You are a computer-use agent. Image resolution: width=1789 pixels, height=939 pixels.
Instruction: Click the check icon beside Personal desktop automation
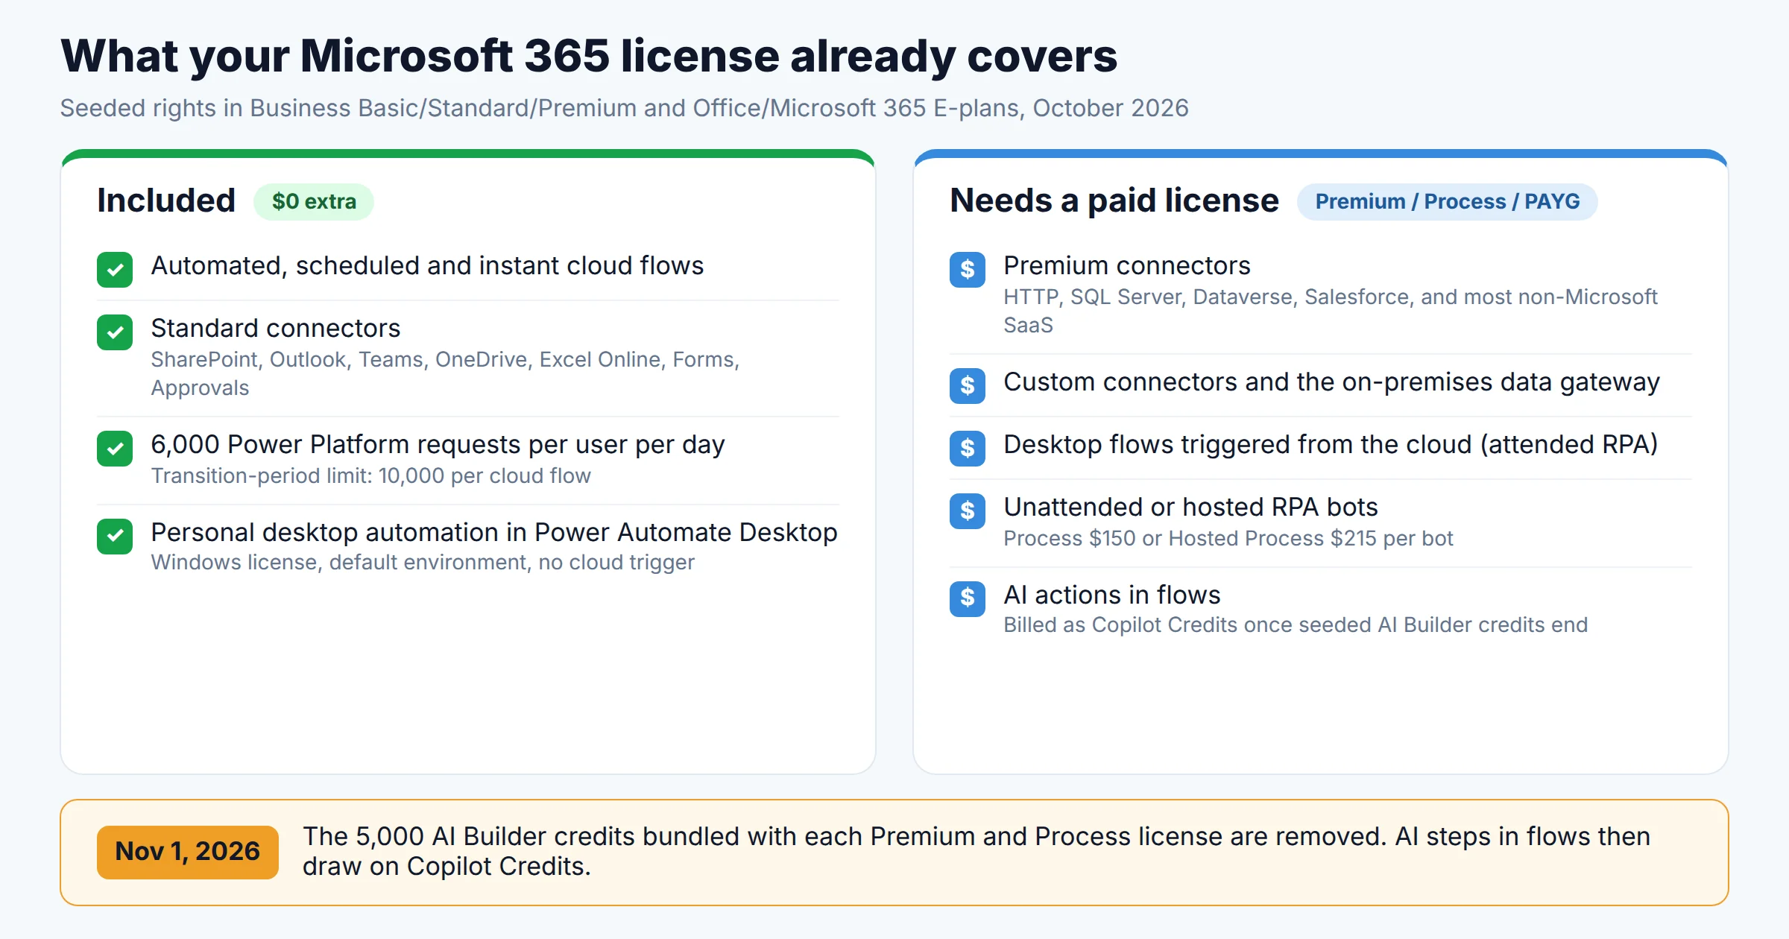pyautogui.click(x=115, y=537)
